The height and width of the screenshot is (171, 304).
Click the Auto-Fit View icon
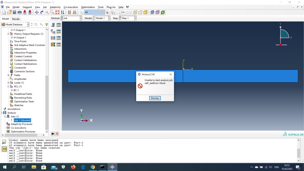[x=57, y=12]
